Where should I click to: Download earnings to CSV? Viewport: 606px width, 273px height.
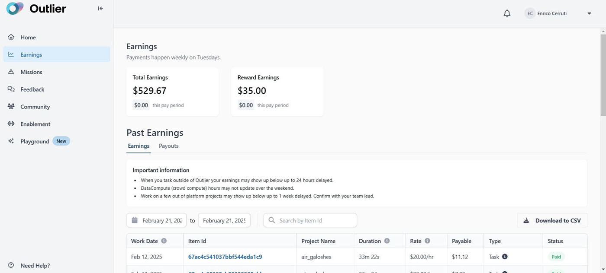click(x=552, y=220)
